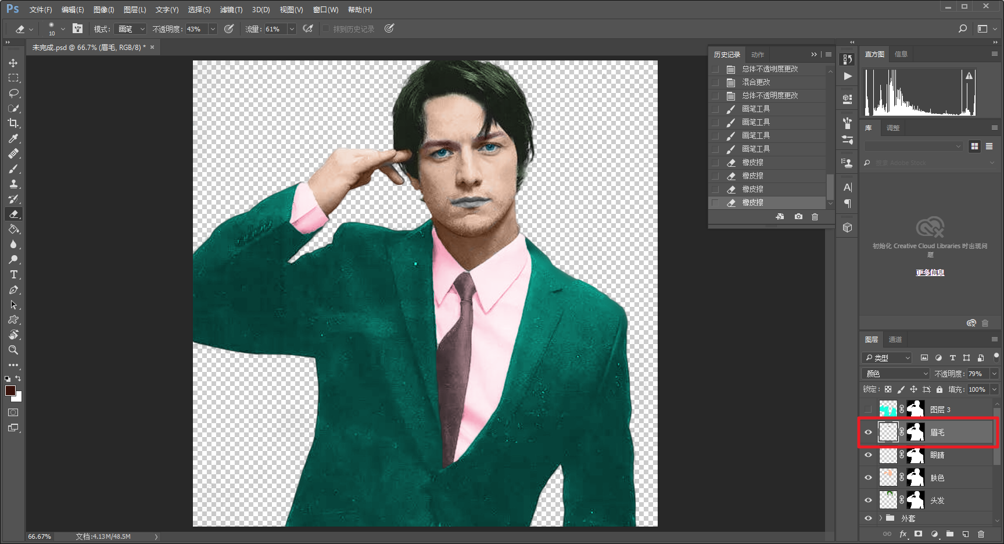Select the Lasso tool
Image resolution: width=1004 pixels, height=544 pixels.
[x=13, y=93]
